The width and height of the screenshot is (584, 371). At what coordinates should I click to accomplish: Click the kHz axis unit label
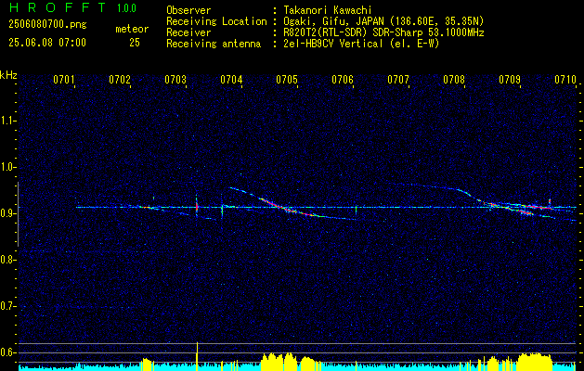point(8,75)
